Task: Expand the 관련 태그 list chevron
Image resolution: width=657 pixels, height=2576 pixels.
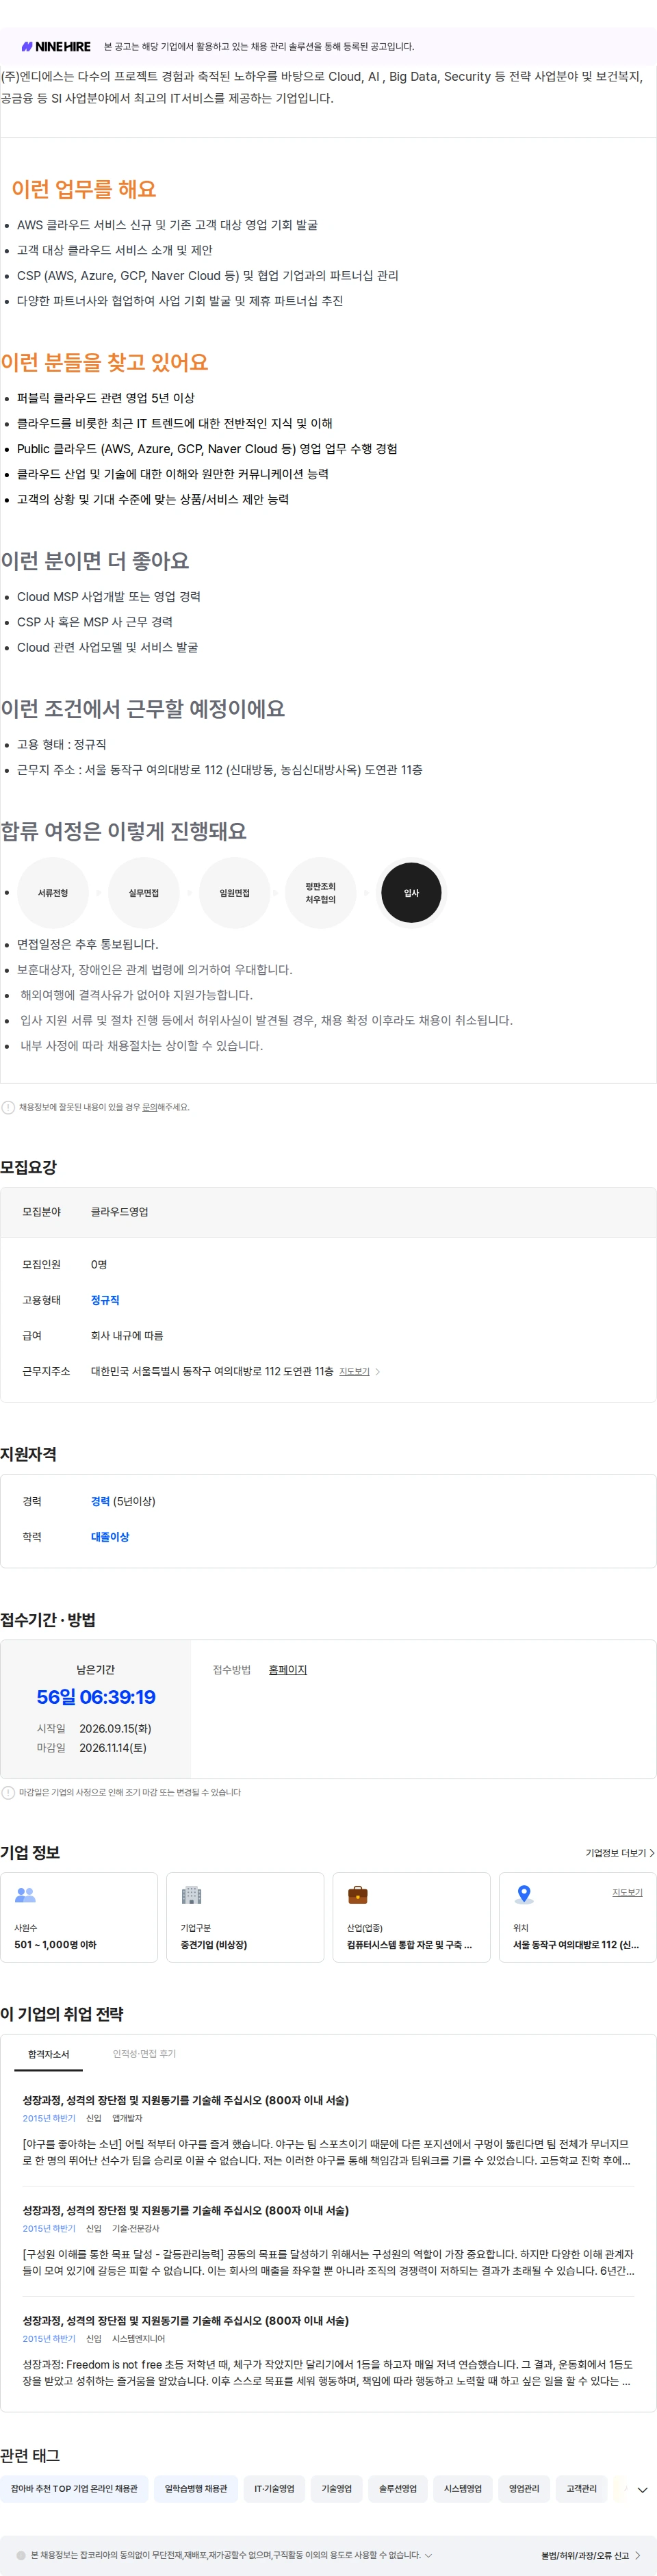Action: coord(642,2489)
